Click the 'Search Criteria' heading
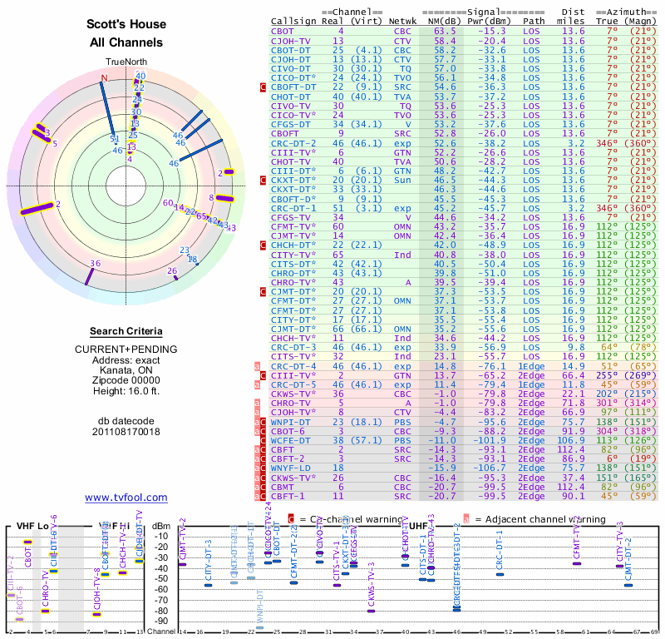The width and height of the screenshot is (665, 639). coord(126,331)
